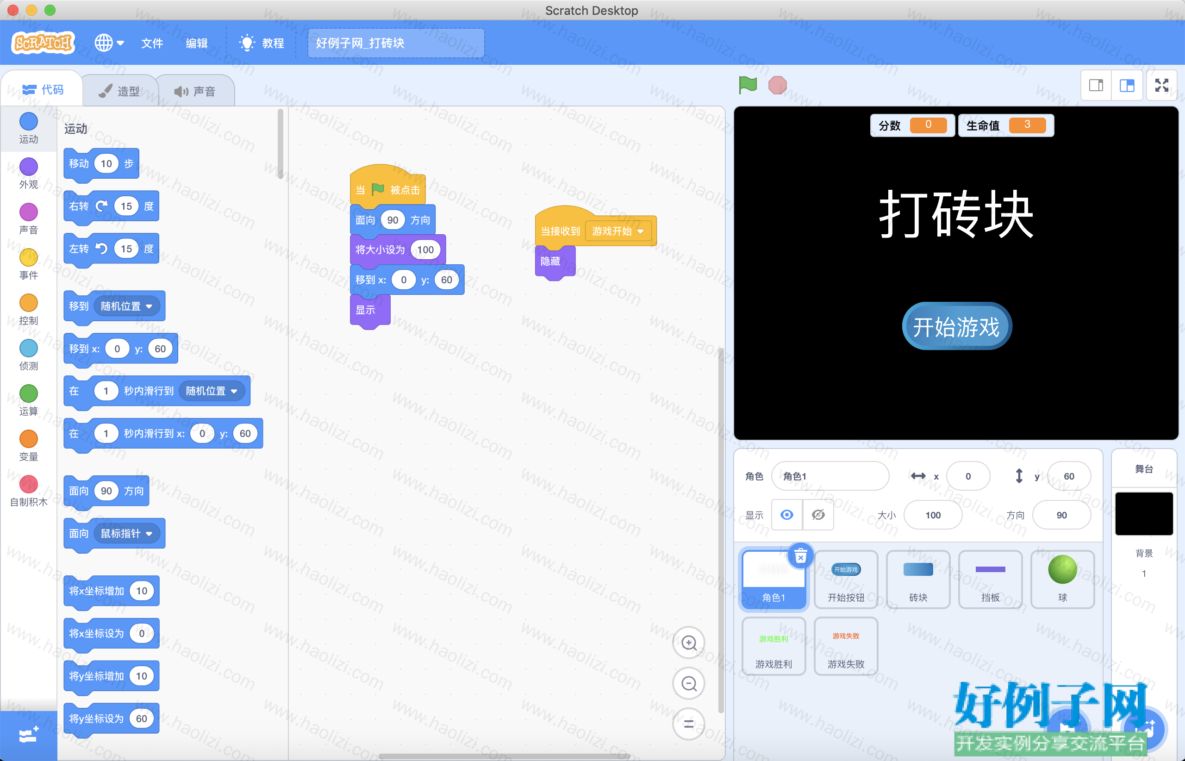This screenshot has height=761, width=1185.
Task: Click the sprite 方向 direction field
Action: pyautogui.click(x=1061, y=515)
